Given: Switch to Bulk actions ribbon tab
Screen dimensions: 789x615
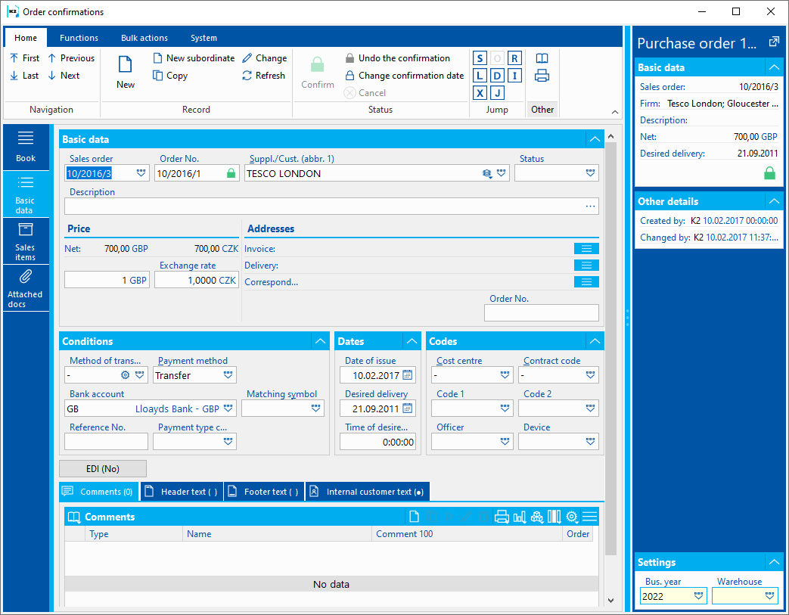Looking at the screenshot, I should 144,38.
